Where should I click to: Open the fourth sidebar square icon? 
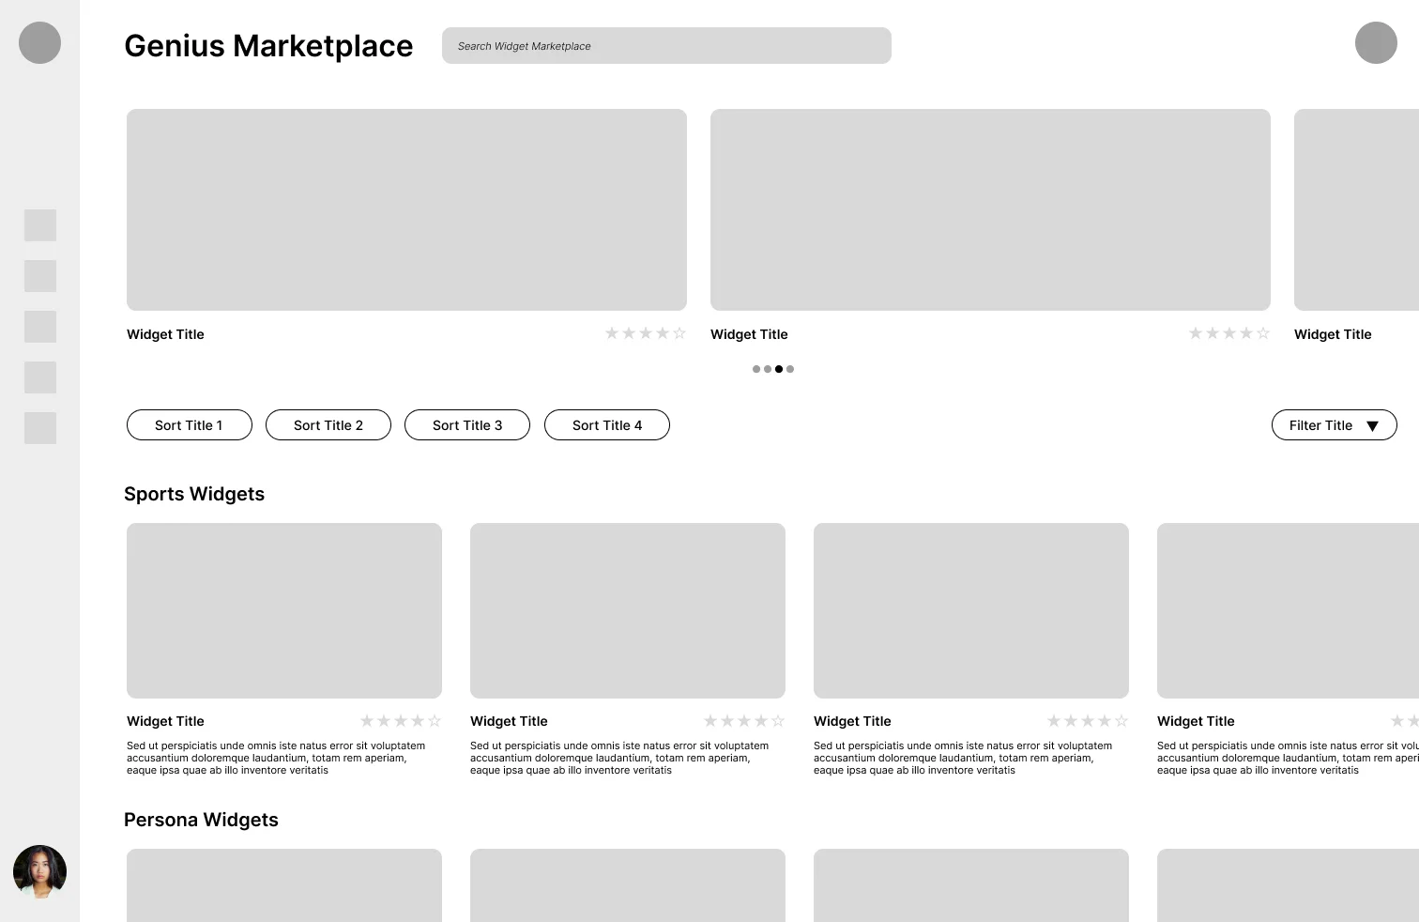coord(40,377)
